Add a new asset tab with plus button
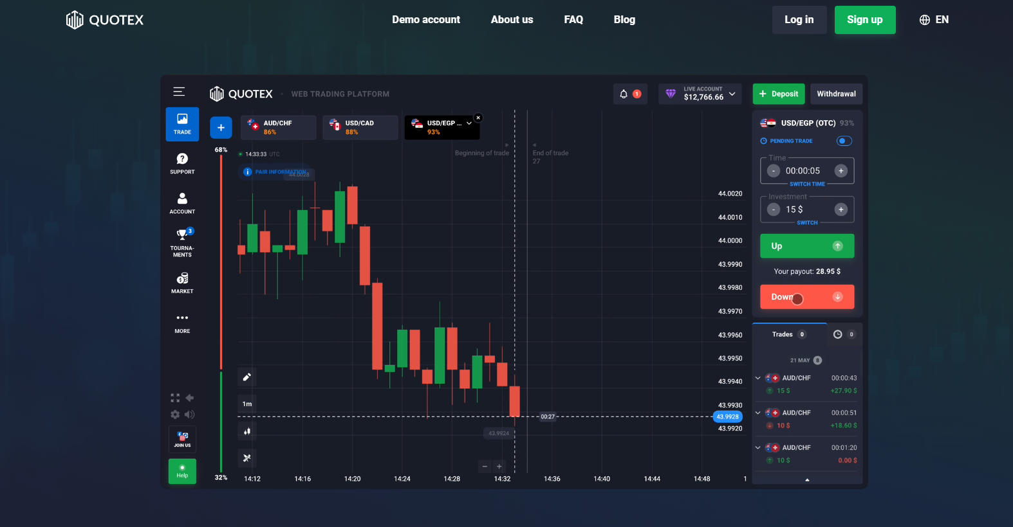Viewport: 1013px width, 527px height. pos(221,127)
